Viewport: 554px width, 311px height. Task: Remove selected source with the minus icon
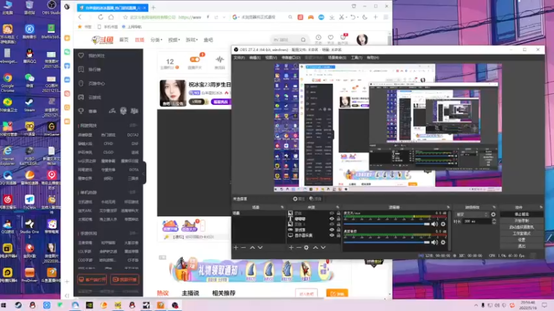tap(298, 247)
